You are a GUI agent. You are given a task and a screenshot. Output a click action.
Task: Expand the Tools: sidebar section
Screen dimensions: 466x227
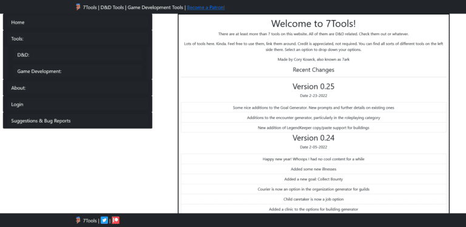click(x=78, y=39)
